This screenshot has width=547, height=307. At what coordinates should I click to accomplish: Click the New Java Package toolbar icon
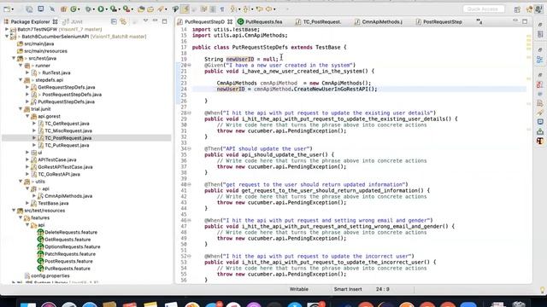[63, 9]
